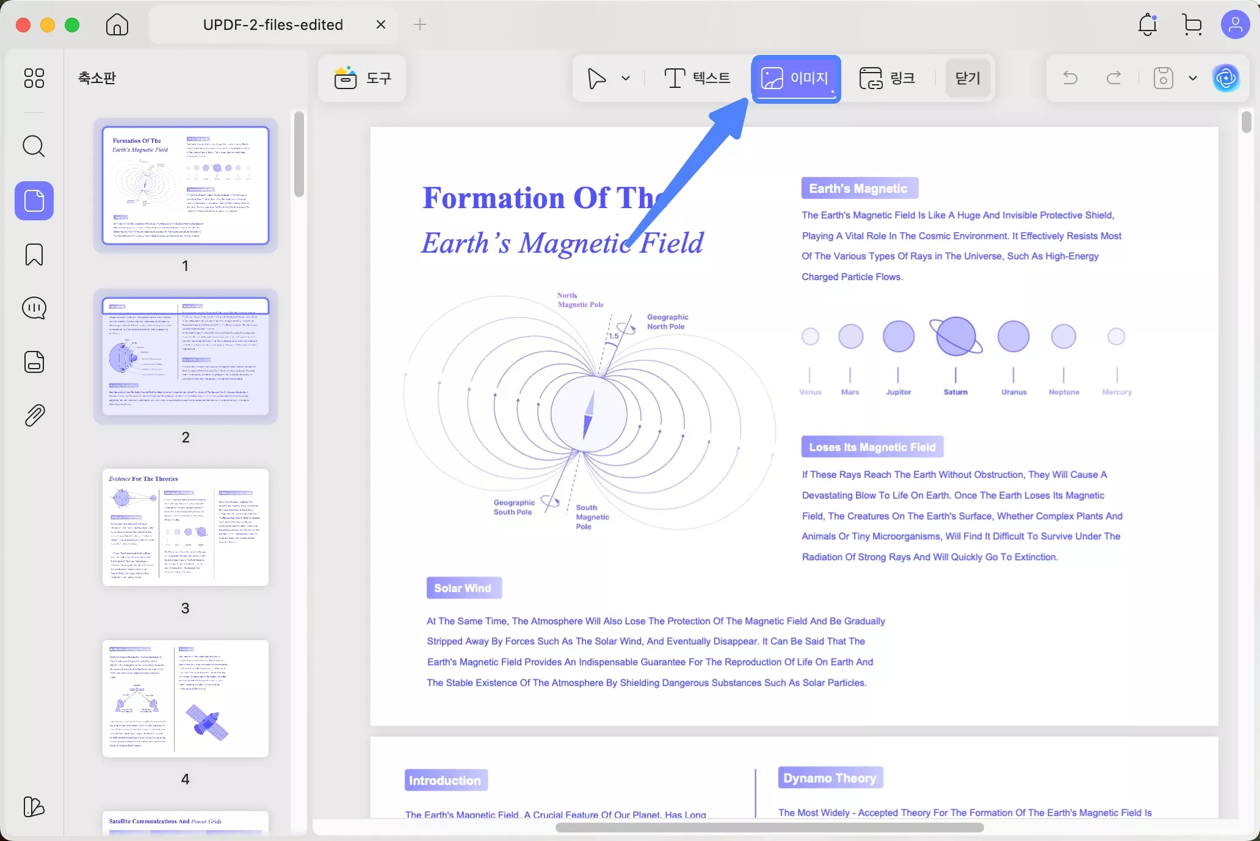Open the bookmarks panel icon
The height and width of the screenshot is (841, 1260).
pyautogui.click(x=34, y=254)
